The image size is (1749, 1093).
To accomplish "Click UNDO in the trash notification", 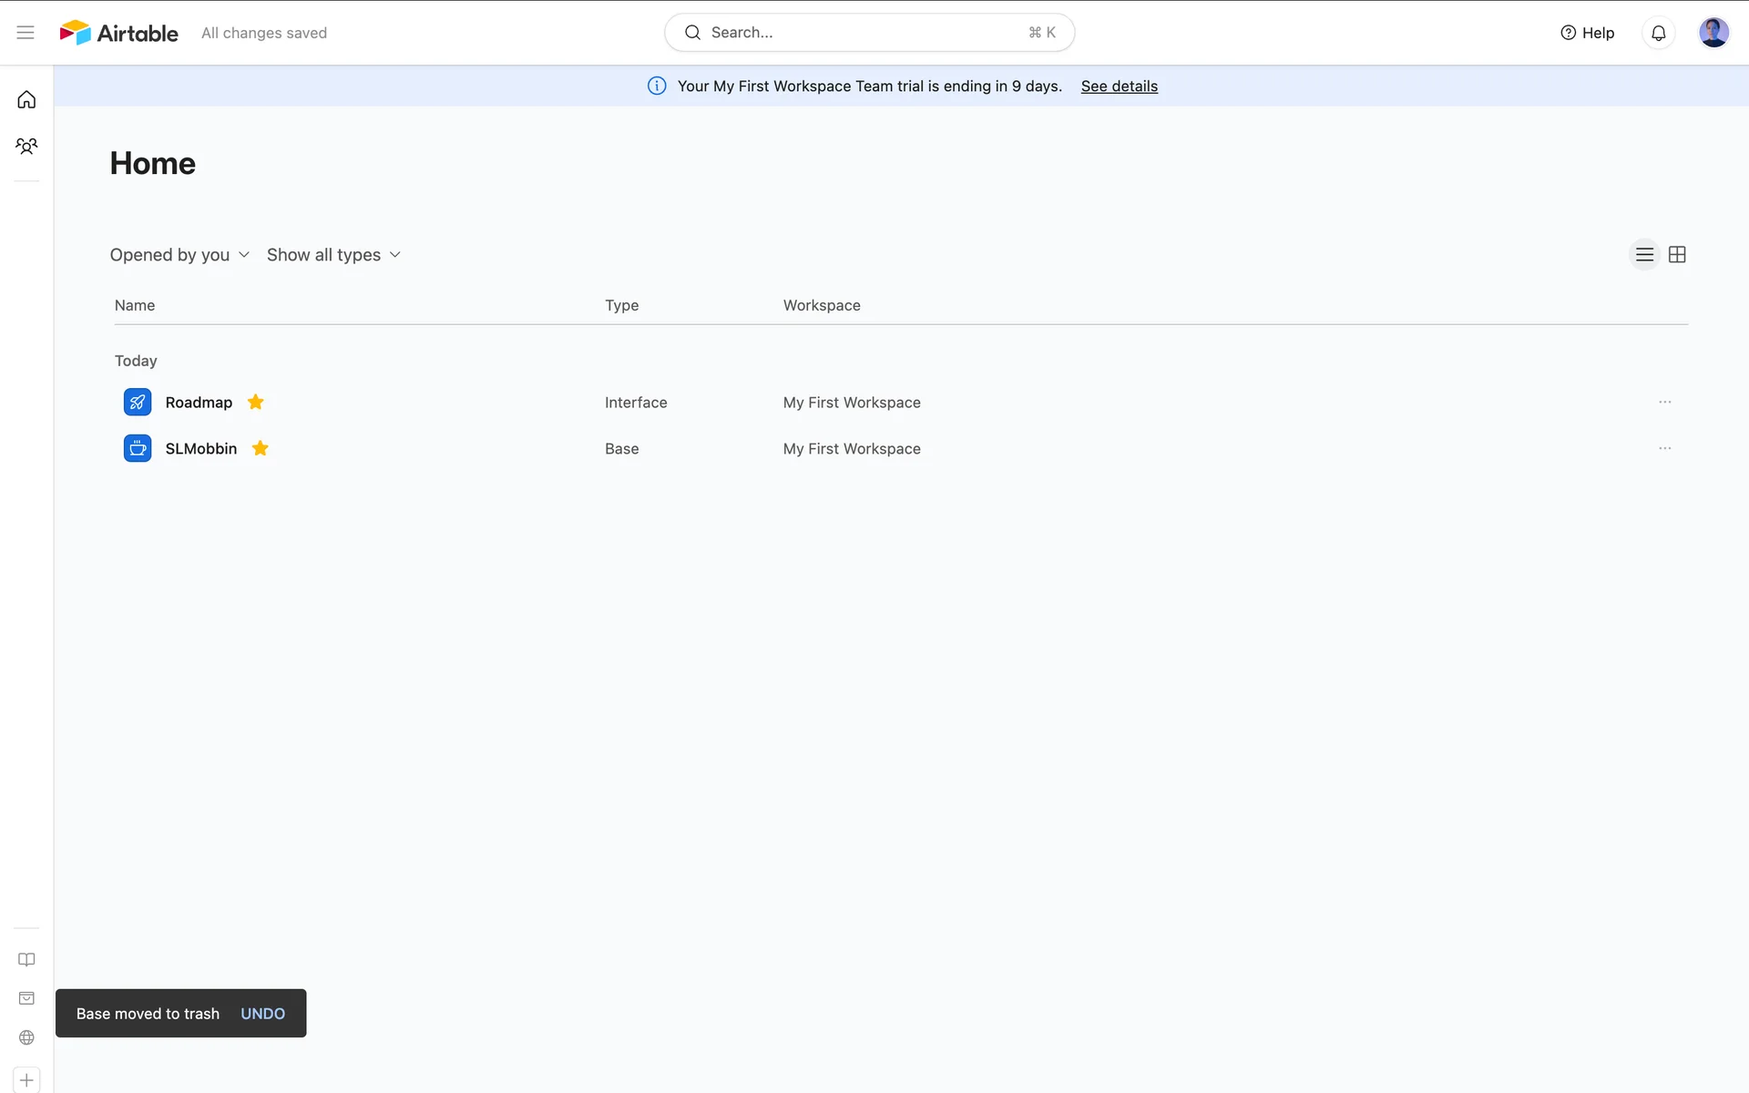I will (262, 1014).
